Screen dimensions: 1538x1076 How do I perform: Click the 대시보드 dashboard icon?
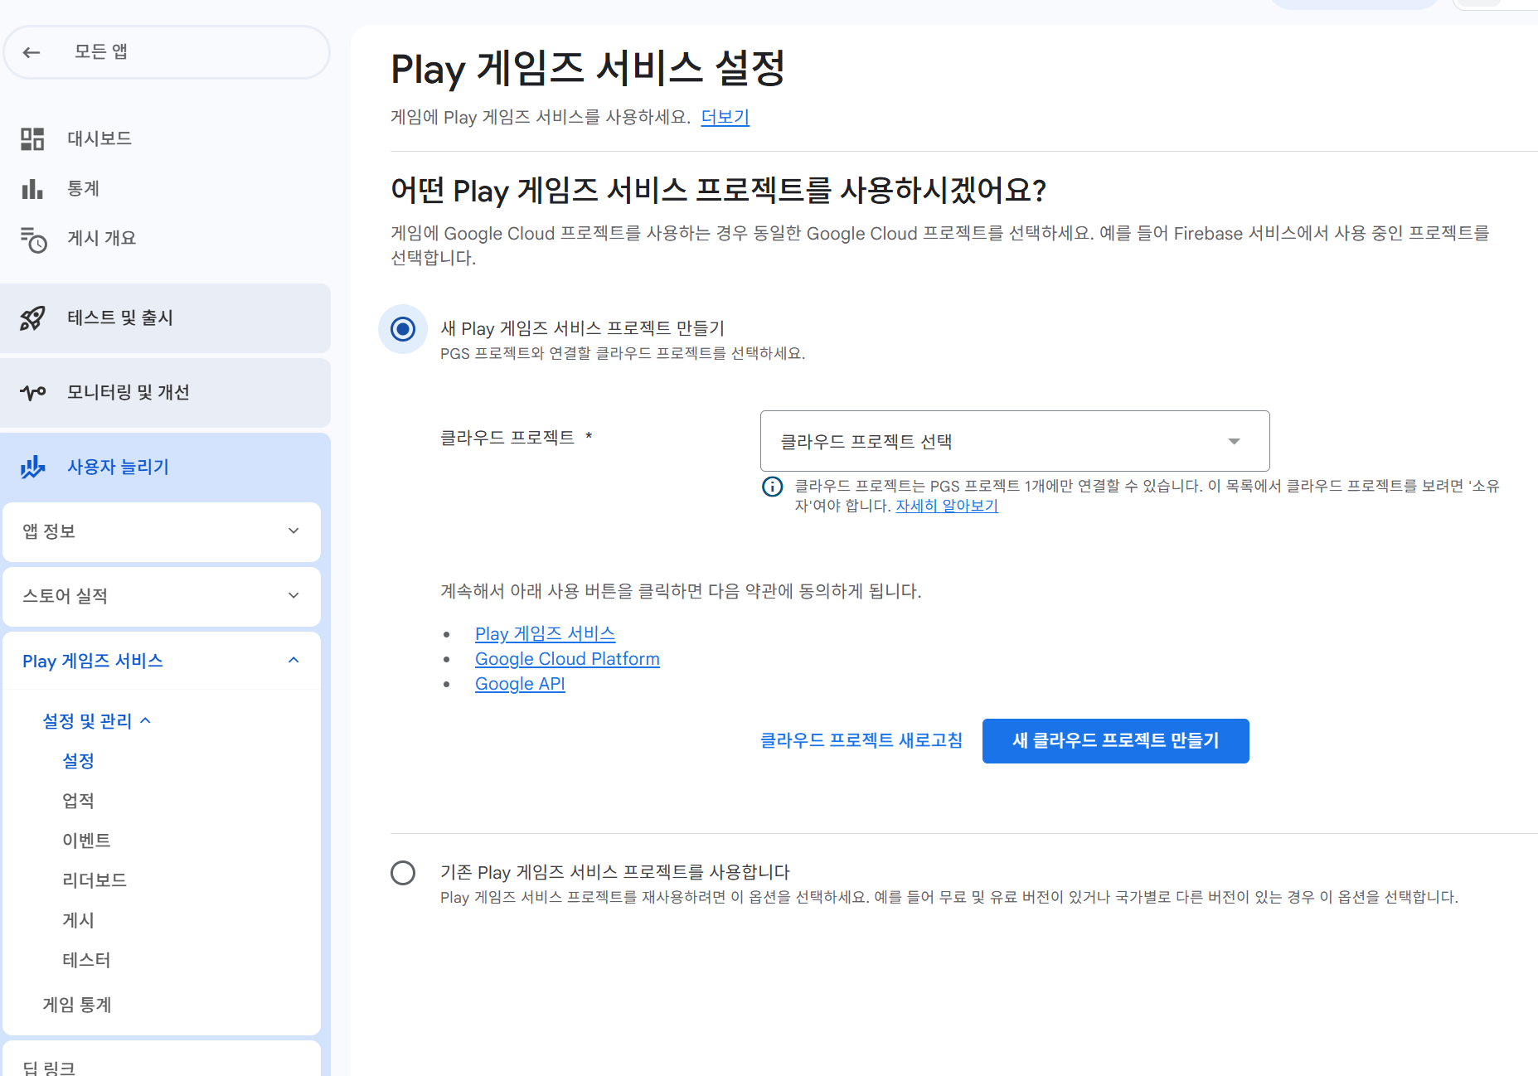(x=32, y=138)
